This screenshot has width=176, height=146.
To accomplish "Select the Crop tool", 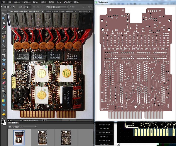I will (x=4, y=55).
